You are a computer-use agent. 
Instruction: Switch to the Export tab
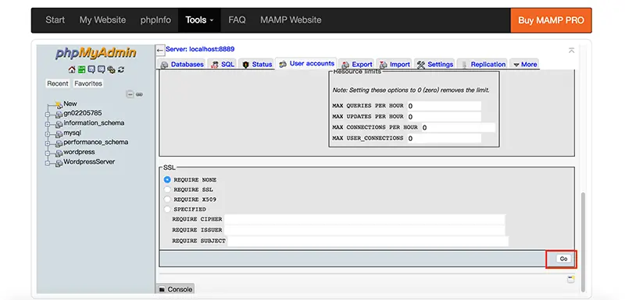pyautogui.click(x=357, y=65)
